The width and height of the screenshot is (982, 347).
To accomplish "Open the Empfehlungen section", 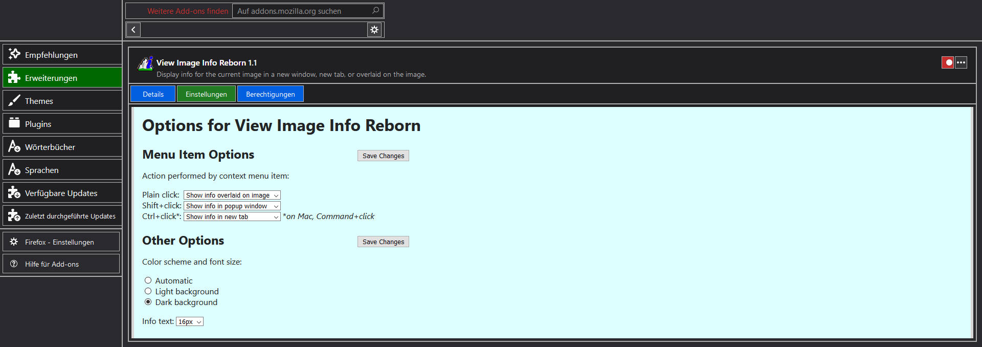I will point(62,54).
